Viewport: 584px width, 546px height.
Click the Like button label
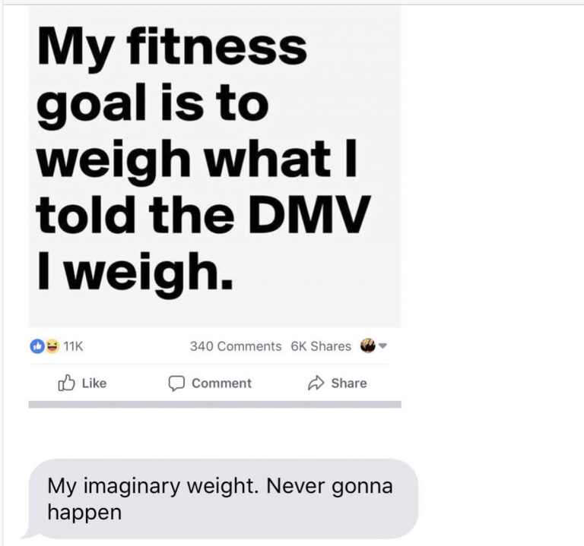point(94,383)
